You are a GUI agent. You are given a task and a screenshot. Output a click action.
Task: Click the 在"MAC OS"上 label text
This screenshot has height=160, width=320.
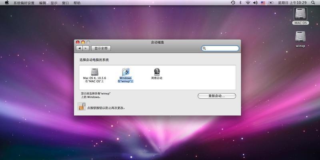(94, 81)
